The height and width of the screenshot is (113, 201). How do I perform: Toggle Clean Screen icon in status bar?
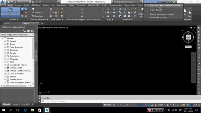[x=196, y=105]
